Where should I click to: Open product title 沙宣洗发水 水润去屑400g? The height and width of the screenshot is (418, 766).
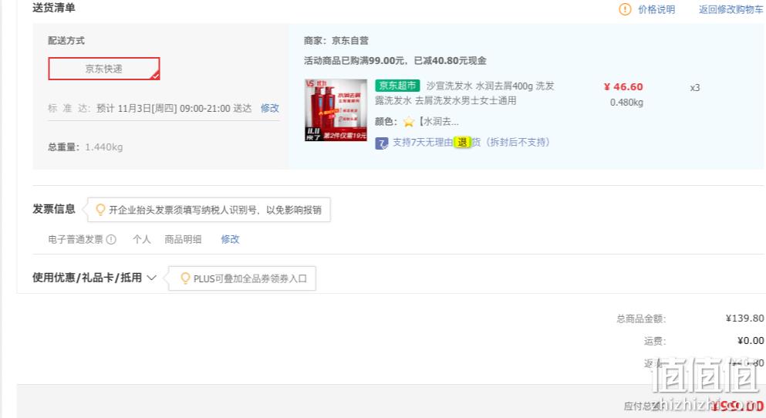click(464, 93)
